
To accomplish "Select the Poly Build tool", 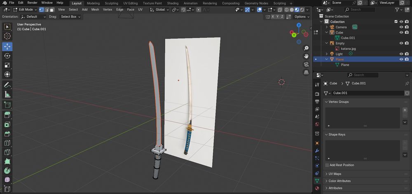I will (7, 161).
